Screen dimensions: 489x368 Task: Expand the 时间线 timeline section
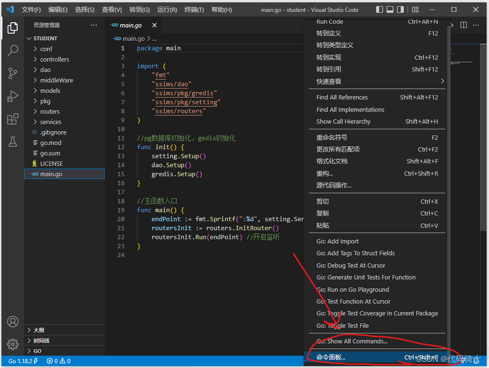coord(64,341)
